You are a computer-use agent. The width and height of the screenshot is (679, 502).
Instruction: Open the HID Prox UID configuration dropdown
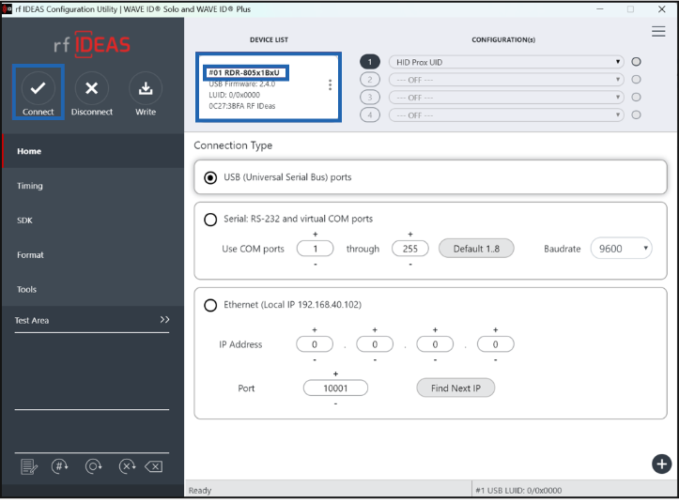pyautogui.click(x=506, y=62)
